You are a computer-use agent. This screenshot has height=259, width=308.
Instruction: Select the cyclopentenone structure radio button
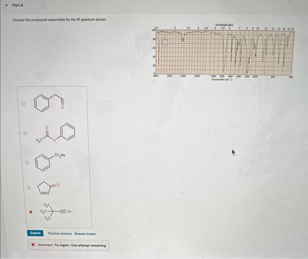29,188
